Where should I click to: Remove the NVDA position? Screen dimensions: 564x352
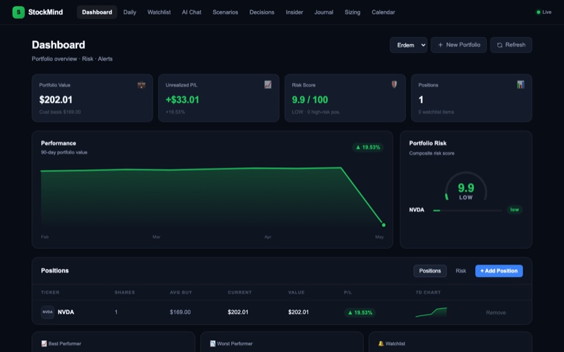point(496,312)
